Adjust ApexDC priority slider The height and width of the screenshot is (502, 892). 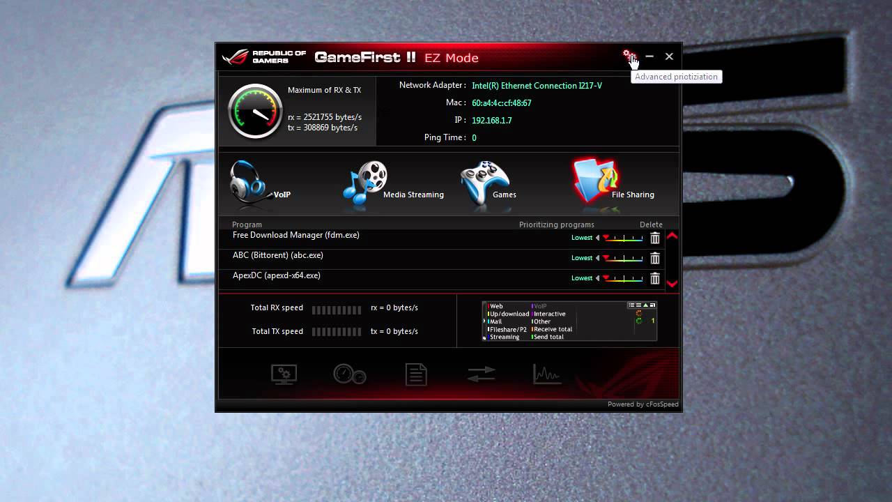click(x=622, y=278)
